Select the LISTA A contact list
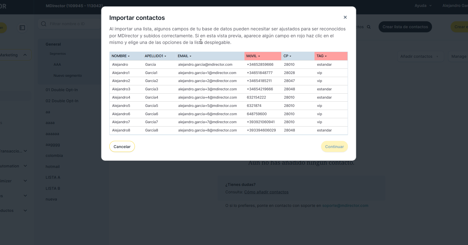Image resolution: width=468 pixels, height=245 pixels. (53, 177)
